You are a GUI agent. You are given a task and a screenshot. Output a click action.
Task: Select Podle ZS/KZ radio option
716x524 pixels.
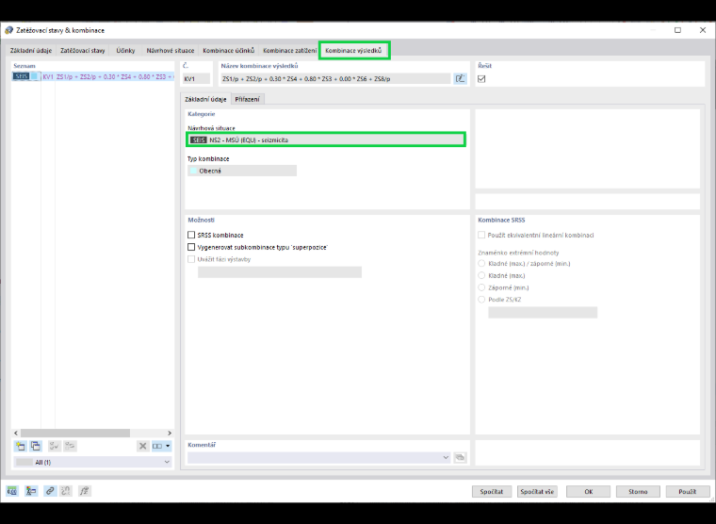click(481, 300)
